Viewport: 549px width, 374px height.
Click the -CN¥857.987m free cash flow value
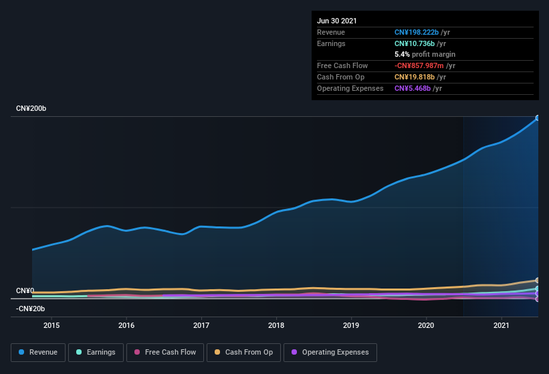pyautogui.click(x=419, y=65)
